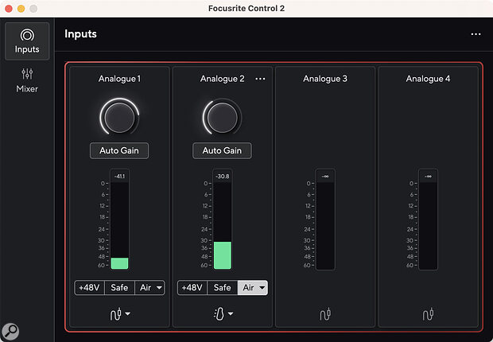Minimize the Focusrite Control 2 window
This screenshot has height=342, width=493.
click(x=21, y=9)
